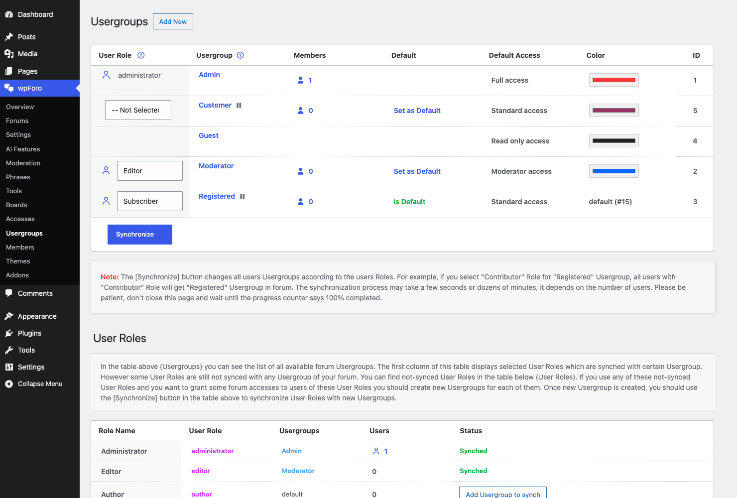Open the Phrases submenu item
The height and width of the screenshot is (498, 737).
(18, 177)
